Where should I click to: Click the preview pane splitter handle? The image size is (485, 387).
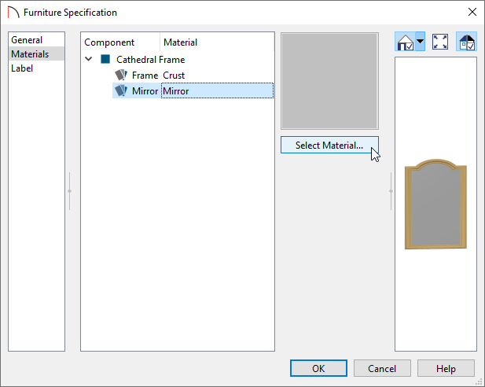point(391,191)
